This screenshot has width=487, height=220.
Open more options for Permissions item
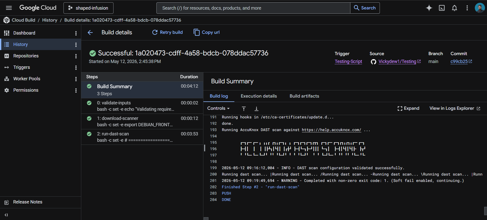(x=76, y=90)
